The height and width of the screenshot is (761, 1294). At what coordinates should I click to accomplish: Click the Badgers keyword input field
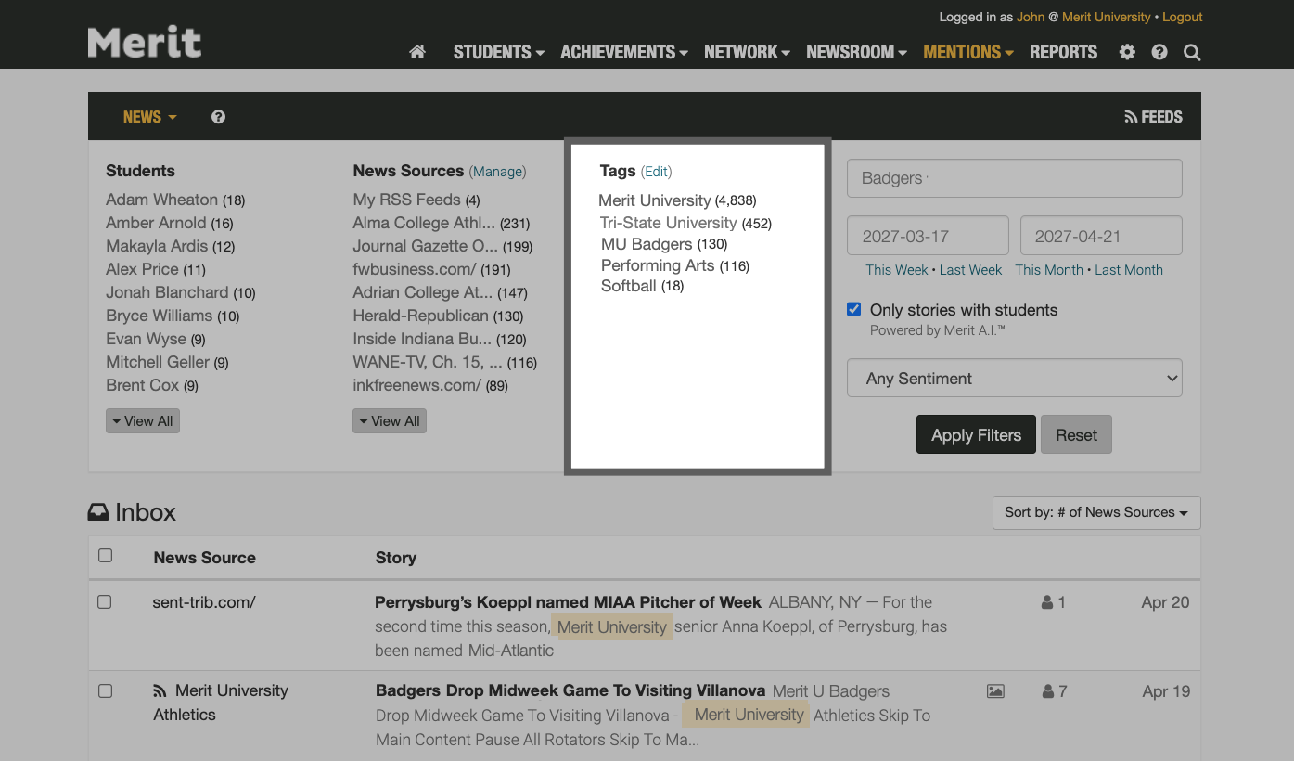1014,178
